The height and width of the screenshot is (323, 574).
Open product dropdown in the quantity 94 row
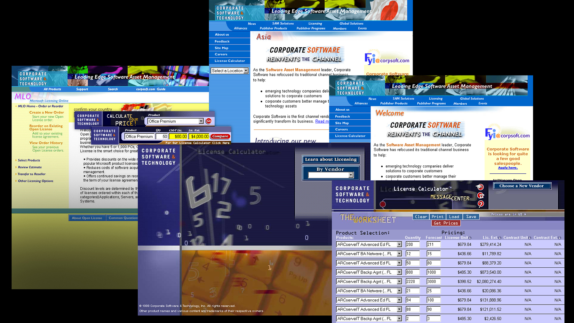(369, 300)
